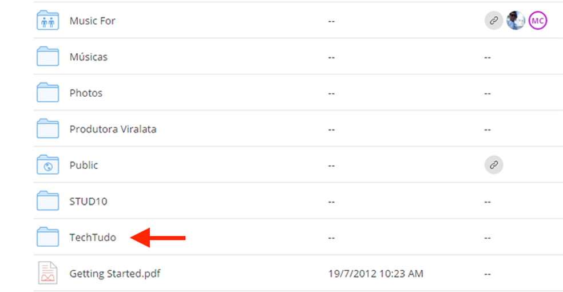
Task: Open the TechTudo folder name link
Action: (93, 238)
